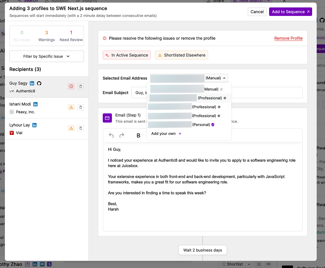Click into the email body text area
The image size is (325, 268).
(203, 186)
